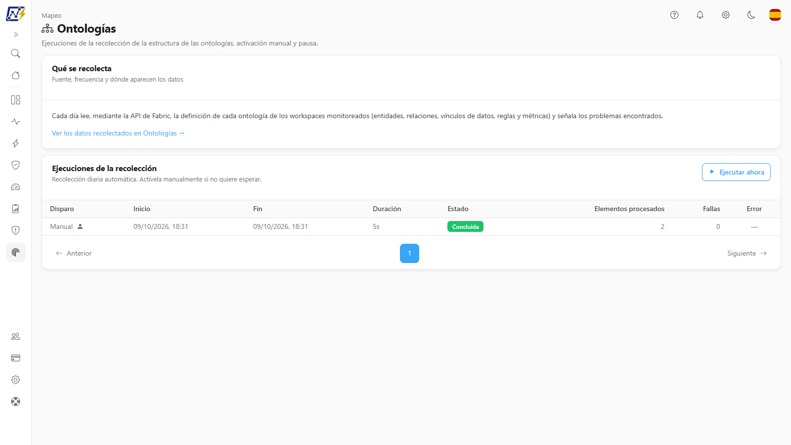Open the shield exclamation alert icon
Viewport: 791px width, 445px height.
click(x=16, y=230)
